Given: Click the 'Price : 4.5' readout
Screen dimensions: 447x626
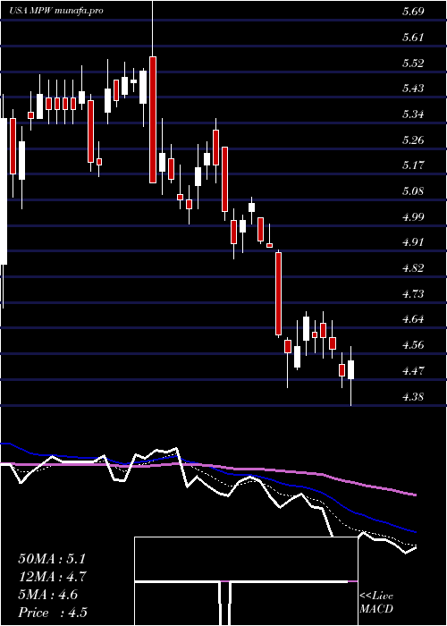Looking at the screenshot, I should [53, 613].
